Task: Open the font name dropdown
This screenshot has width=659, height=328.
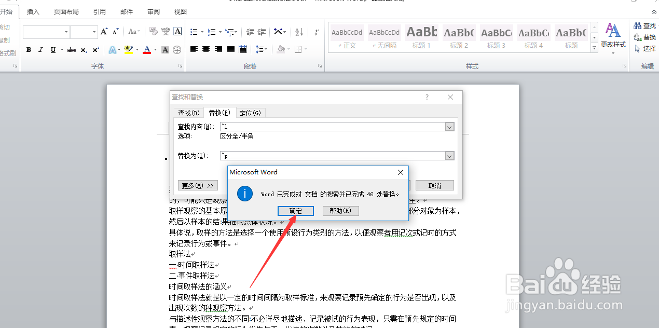Action: pyautogui.click(x=66, y=32)
